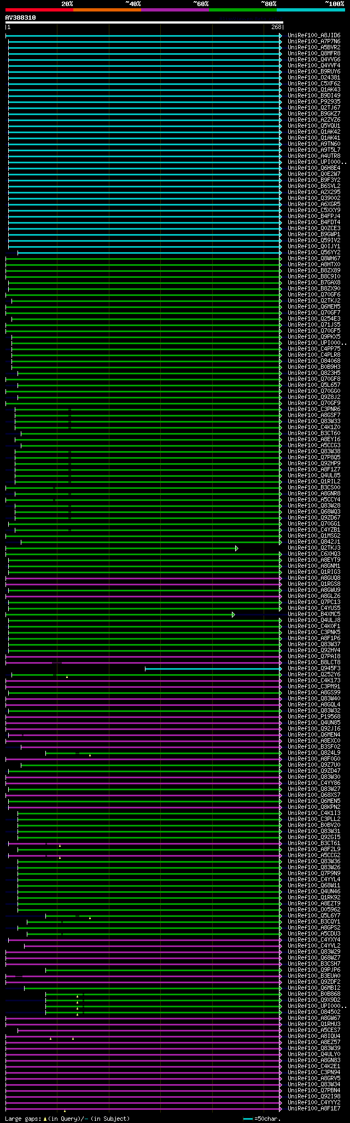Select hit UniRef100_Q9PJP6

314,970
